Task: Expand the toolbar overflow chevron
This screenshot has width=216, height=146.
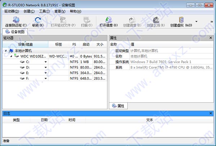Action: [x=212, y=22]
